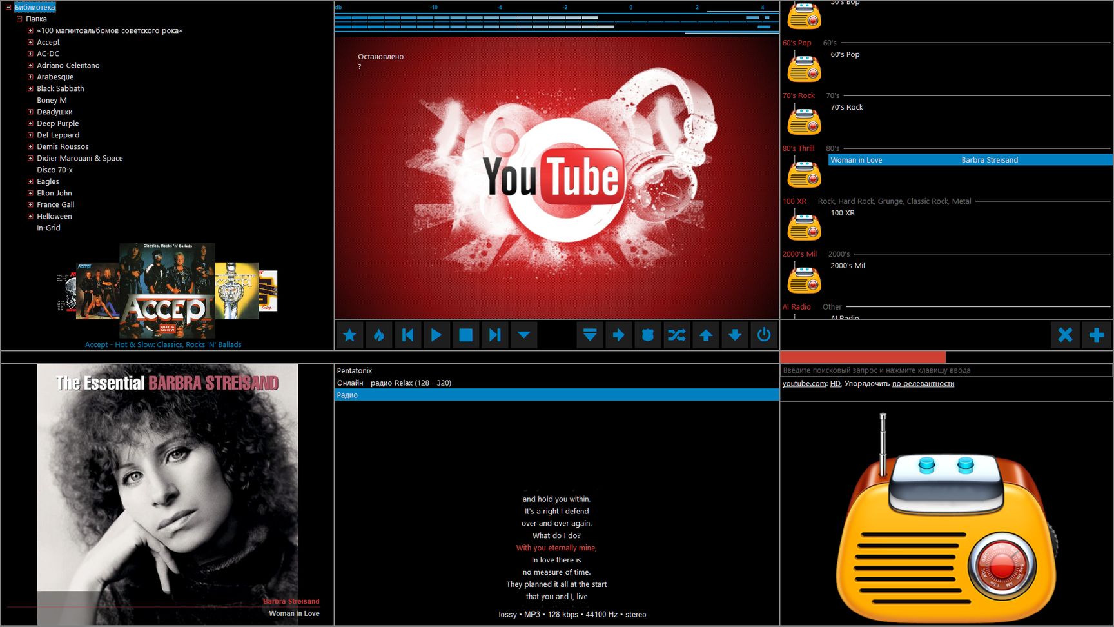
Task: Click the star favorites button in the toolbar
Action: [x=350, y=335]
